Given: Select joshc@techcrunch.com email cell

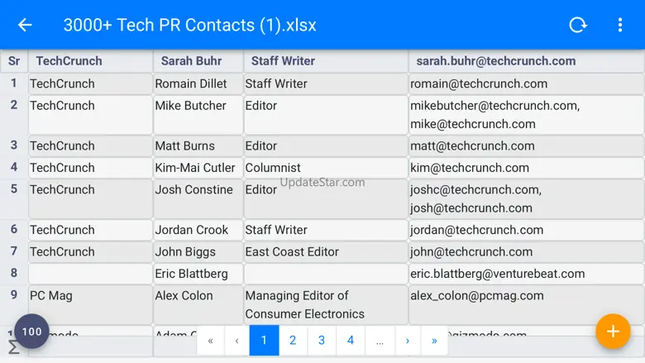Looking at the screenshot, I should (x=527, y=198).
